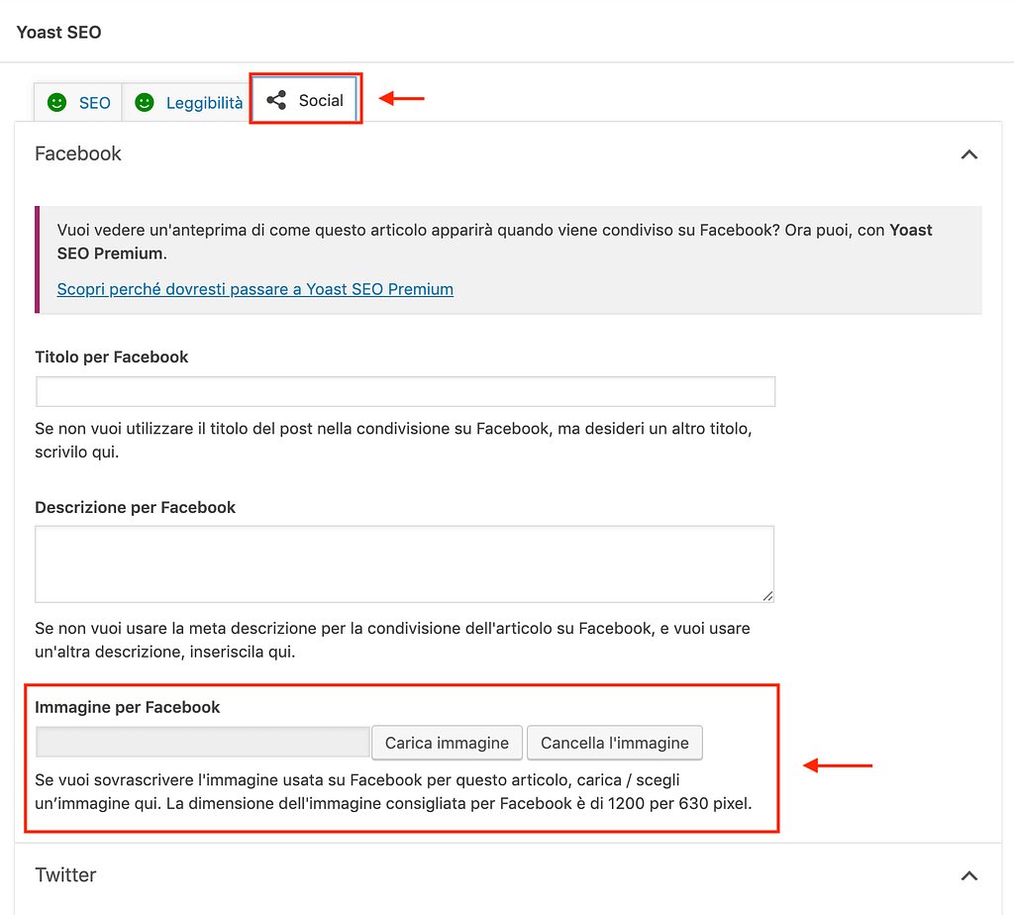Open the Scopri perché dovresti passare a Yoast SEO Premium link
Image resolution: width=1014 pixels, height=915 pixels.
pyautogui.click(x=254, y=289)
